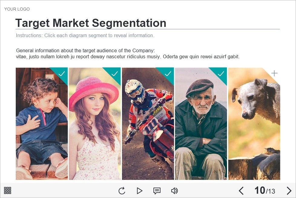
Task: Open the transcript speech bubble icon
Action: tap(157, 191)
